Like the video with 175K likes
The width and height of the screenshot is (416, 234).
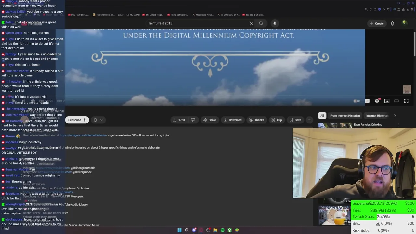point(179,120)
